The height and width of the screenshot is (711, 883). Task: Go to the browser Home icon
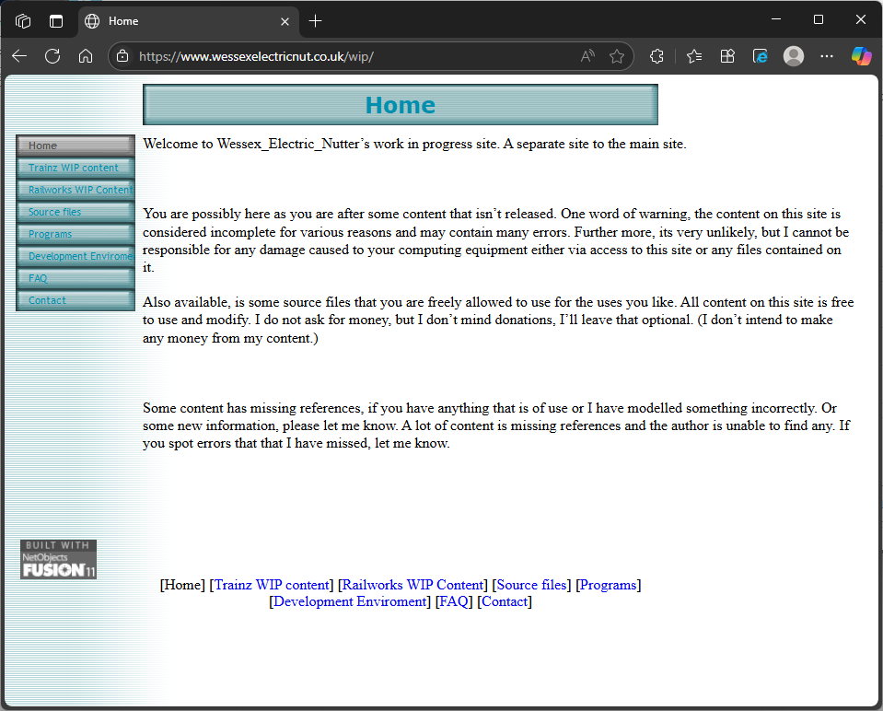(x=86, y=56)
